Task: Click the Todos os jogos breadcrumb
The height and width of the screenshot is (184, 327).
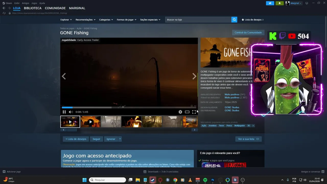Action: (x=67, y=28)
